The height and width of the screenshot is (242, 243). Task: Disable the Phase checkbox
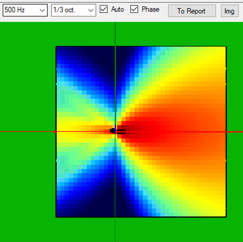(x=134, y=9)
